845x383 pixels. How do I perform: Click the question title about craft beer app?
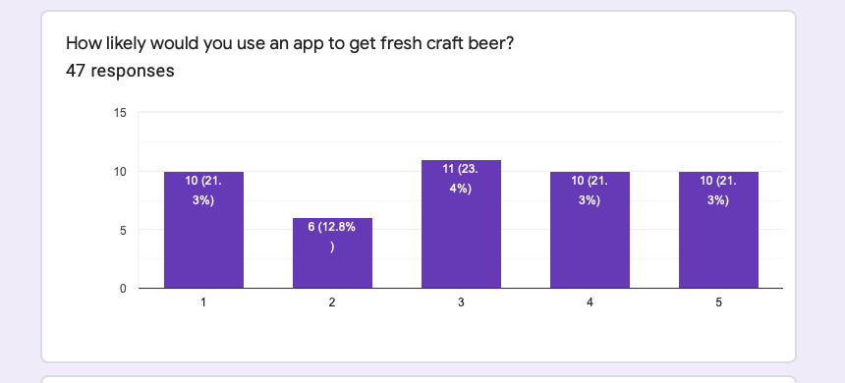pos(290,43)
